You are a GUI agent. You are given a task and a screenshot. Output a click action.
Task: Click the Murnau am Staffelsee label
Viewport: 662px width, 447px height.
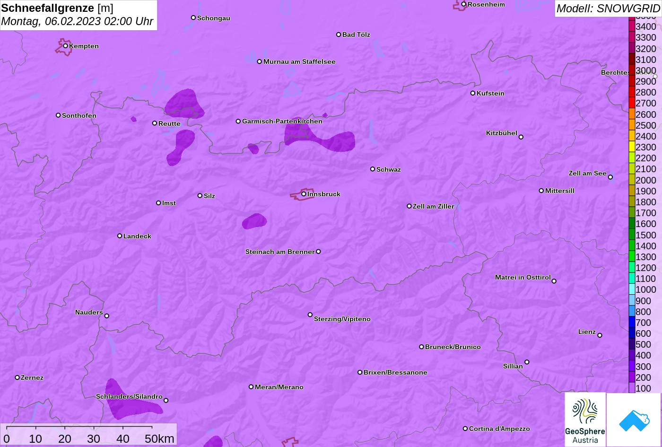point(299,61)
